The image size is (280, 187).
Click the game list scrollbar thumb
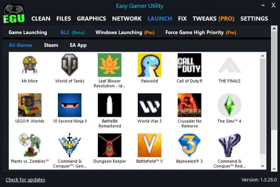262,106
